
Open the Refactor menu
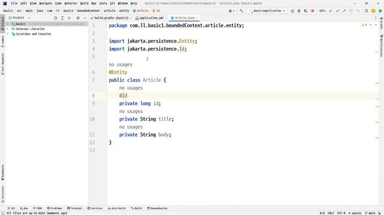coord(71,4)
